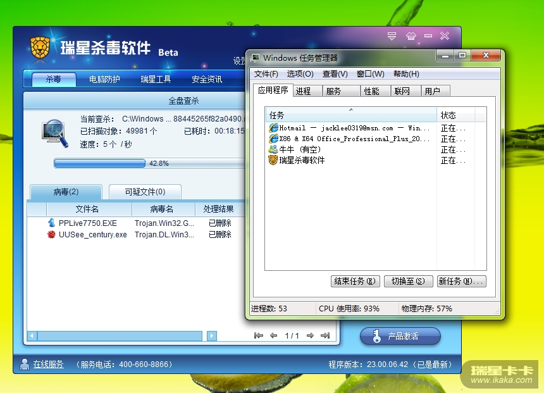Click the PPLive7750.EXE file icon
The width and height of the screenshot is (544, 393).
(51, 223)
